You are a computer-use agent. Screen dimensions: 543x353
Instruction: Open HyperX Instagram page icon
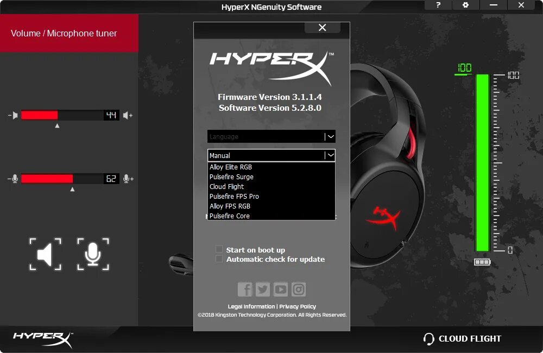click(x=299, y=289)
